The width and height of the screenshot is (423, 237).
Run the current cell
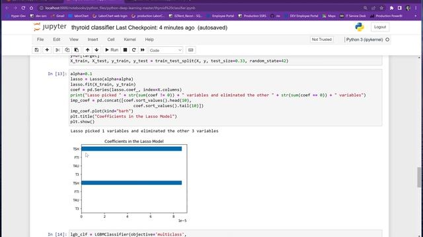112,50
